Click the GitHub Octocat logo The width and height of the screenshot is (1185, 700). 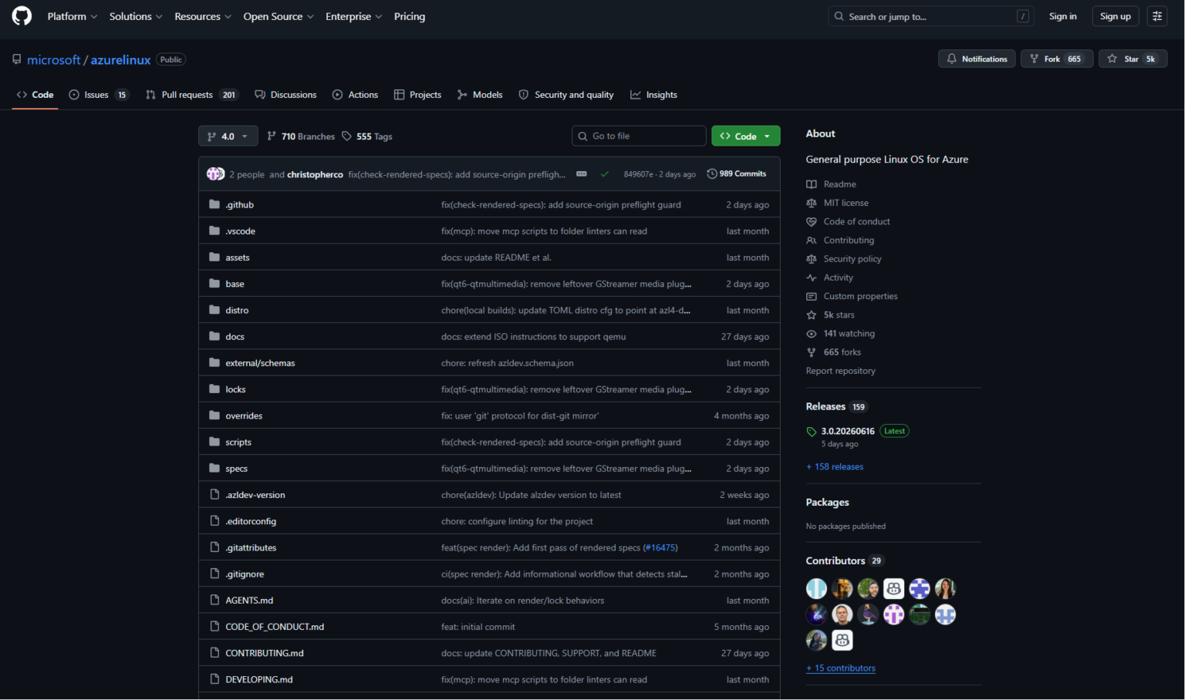point(22,16)
